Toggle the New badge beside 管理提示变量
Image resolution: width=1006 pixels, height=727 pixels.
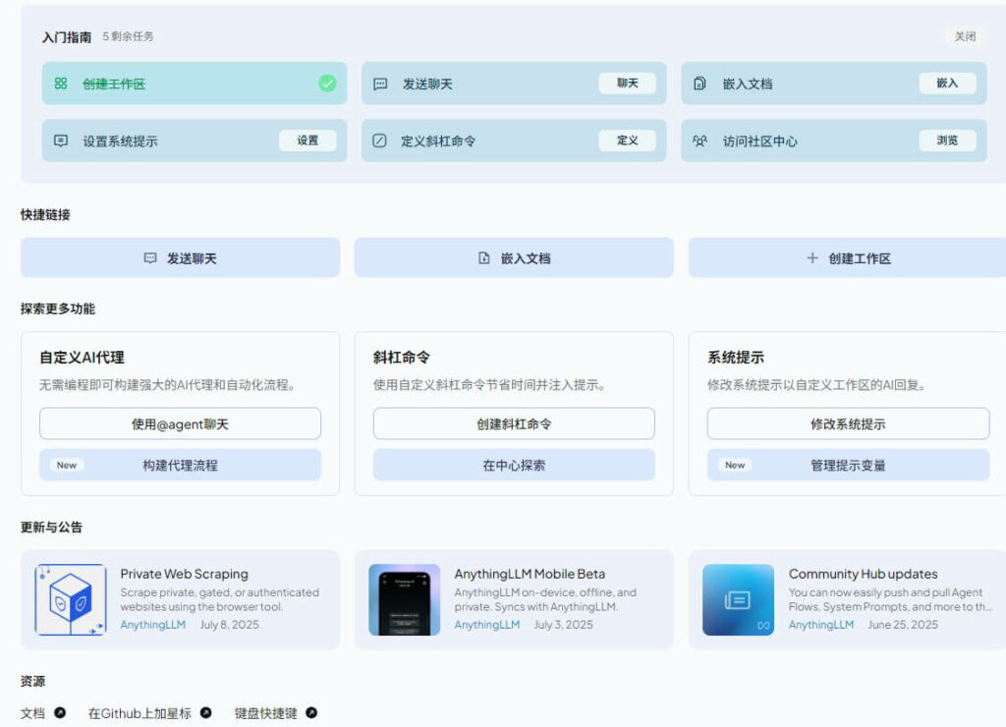point(733,465)
